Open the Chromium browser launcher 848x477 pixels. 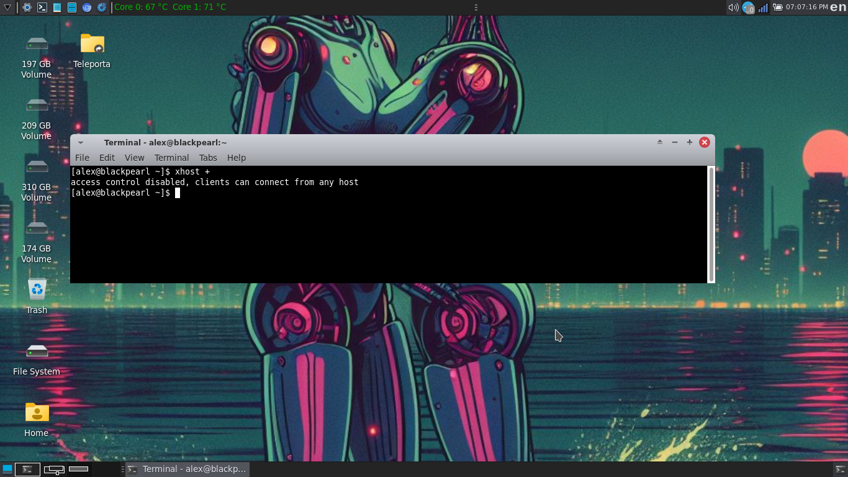(x=87, y=7)
